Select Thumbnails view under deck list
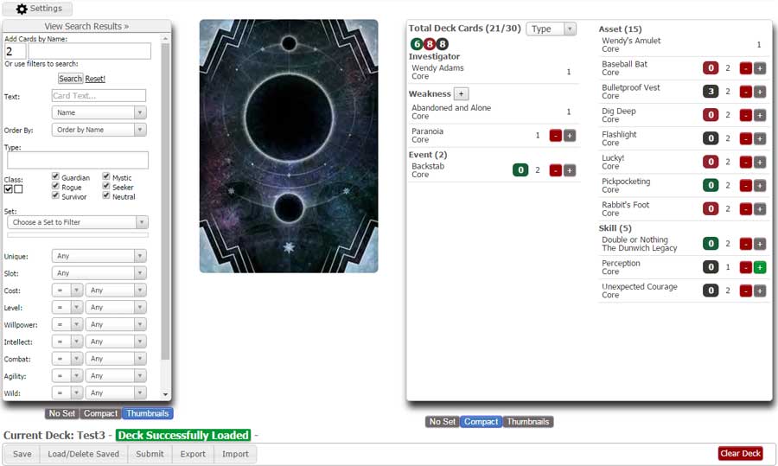 coord(528,422)
